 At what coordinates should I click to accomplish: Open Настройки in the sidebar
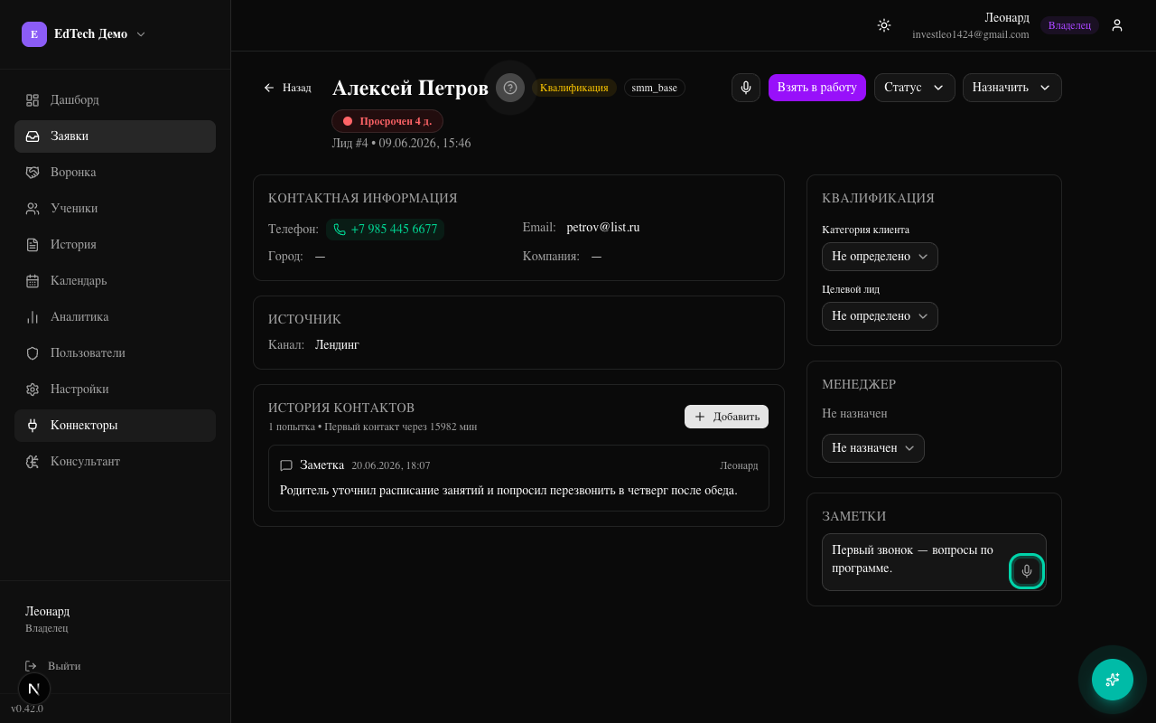point(115,390)
